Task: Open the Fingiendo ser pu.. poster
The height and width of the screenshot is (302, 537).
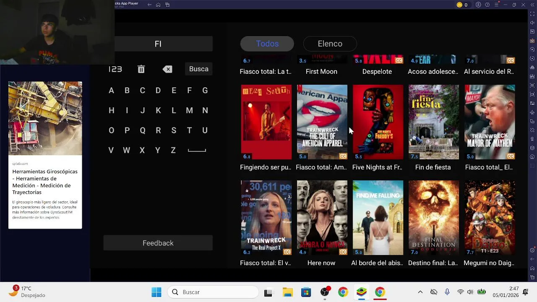Action: tap(266, 122)
